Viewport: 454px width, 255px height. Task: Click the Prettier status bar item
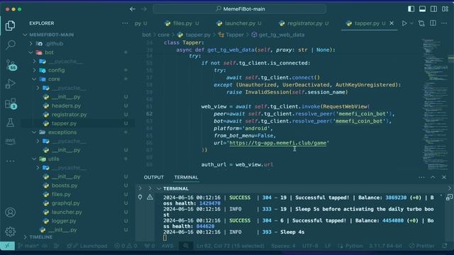click(x=421, y=246)
